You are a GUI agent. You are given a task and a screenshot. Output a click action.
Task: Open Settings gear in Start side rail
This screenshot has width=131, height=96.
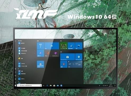pos(15,79)
